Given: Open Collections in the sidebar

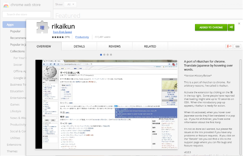Looking at the screenshot, I should pyautogui.click(x=17, y=51).
